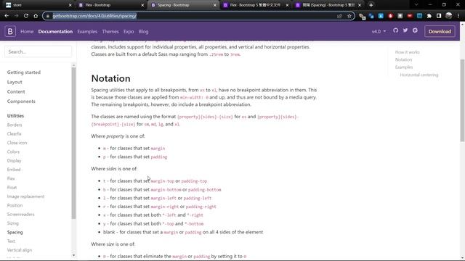Open Embed utility page
The height and width of the screenshot is (261, 465).
(x=14, y=170)
